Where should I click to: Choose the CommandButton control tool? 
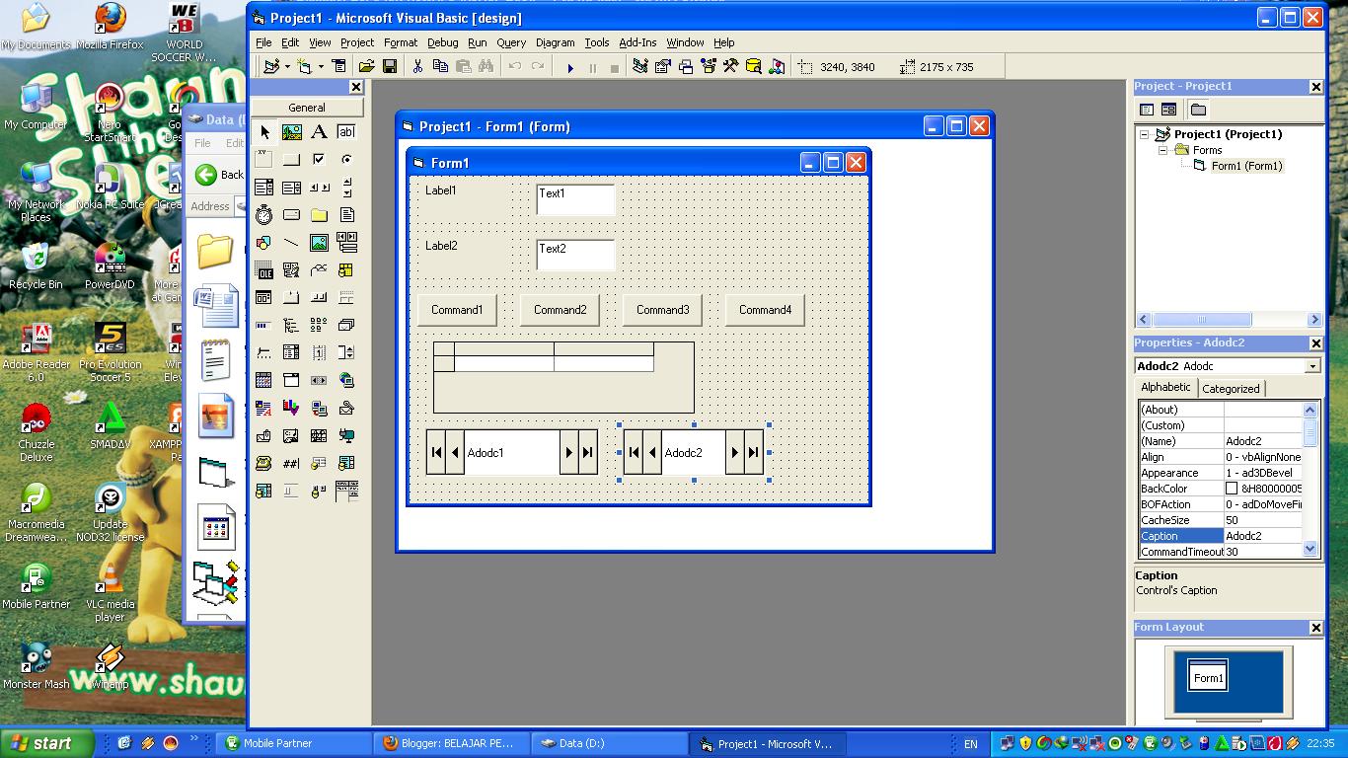292,159
